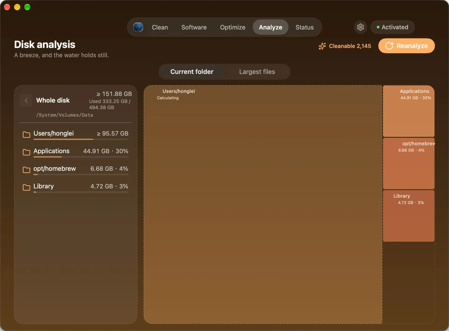Select the Current folder view
The width and height of the screenshot is (449, 331).
point(192,72)
